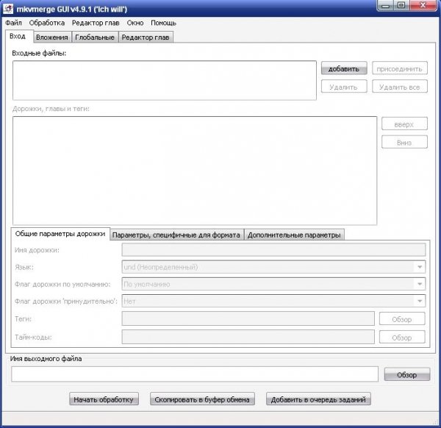Switch to the Вход tab
The image size is (441, 428).
[x=19, y=36]
